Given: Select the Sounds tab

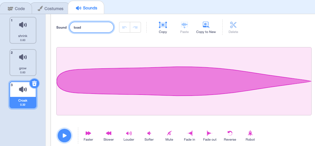Looking at the screenshot, I should pos(86,8).
